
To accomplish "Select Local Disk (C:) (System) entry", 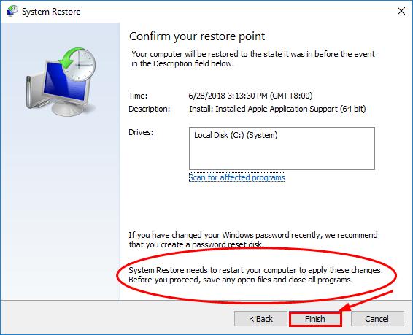I will [236, 135].
